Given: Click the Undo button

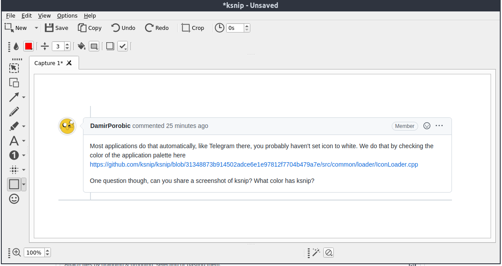Looking at the screenshot, I should 123,28.
